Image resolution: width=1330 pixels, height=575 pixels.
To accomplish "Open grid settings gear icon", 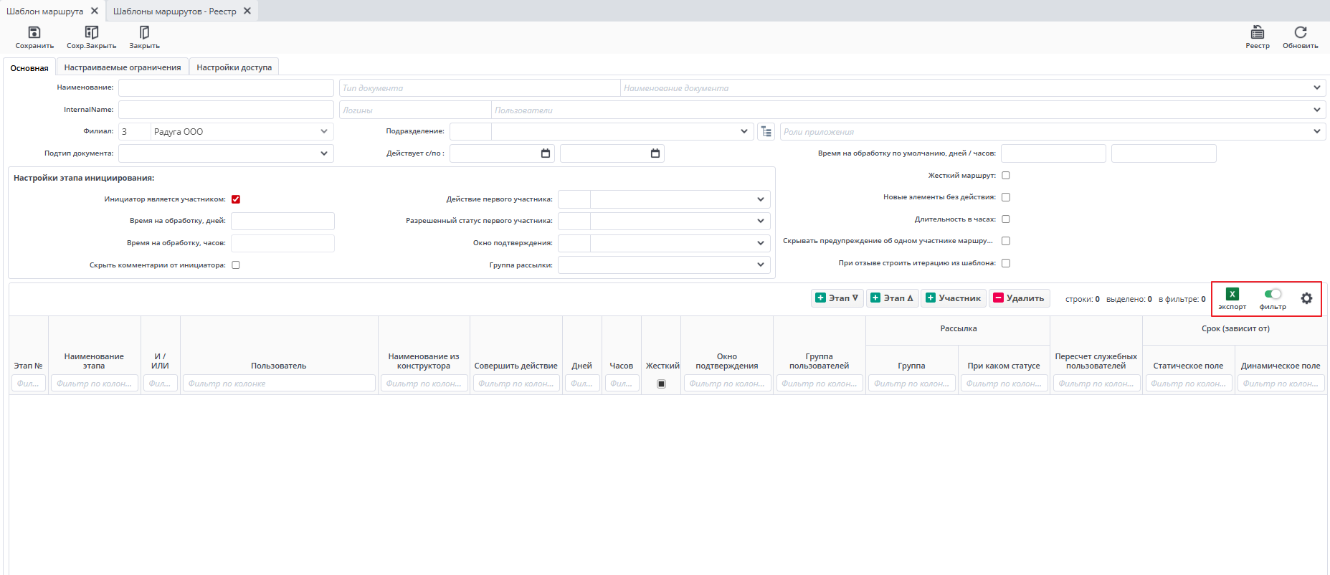I will [1306, 298].
